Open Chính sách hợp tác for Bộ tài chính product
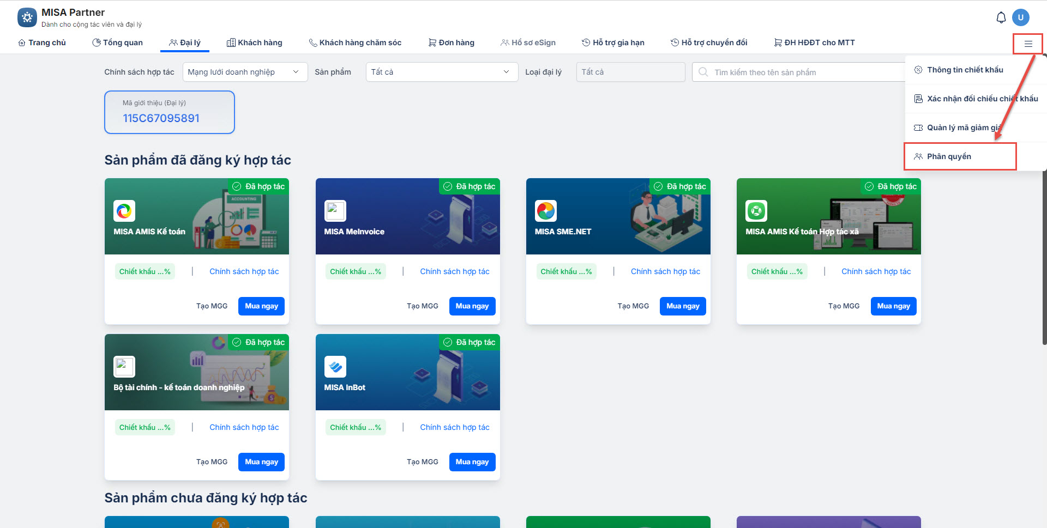Viewport: 1047px width, 528px height. pyautogui.click(x=244, y=427)
